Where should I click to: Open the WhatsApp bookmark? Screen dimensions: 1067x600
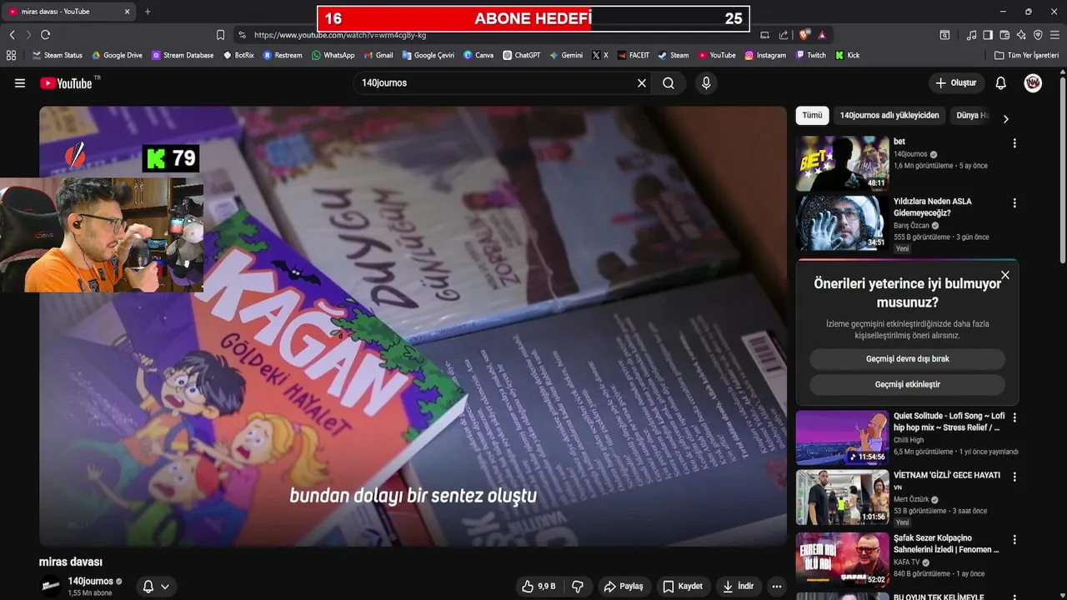(x=333, y=55)
